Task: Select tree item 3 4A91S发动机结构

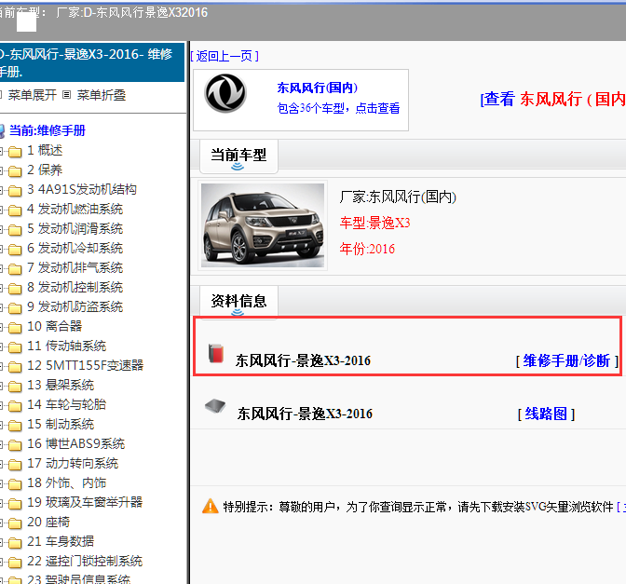Action: [82, 189]
